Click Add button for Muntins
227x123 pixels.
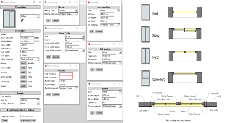point(24,72)
